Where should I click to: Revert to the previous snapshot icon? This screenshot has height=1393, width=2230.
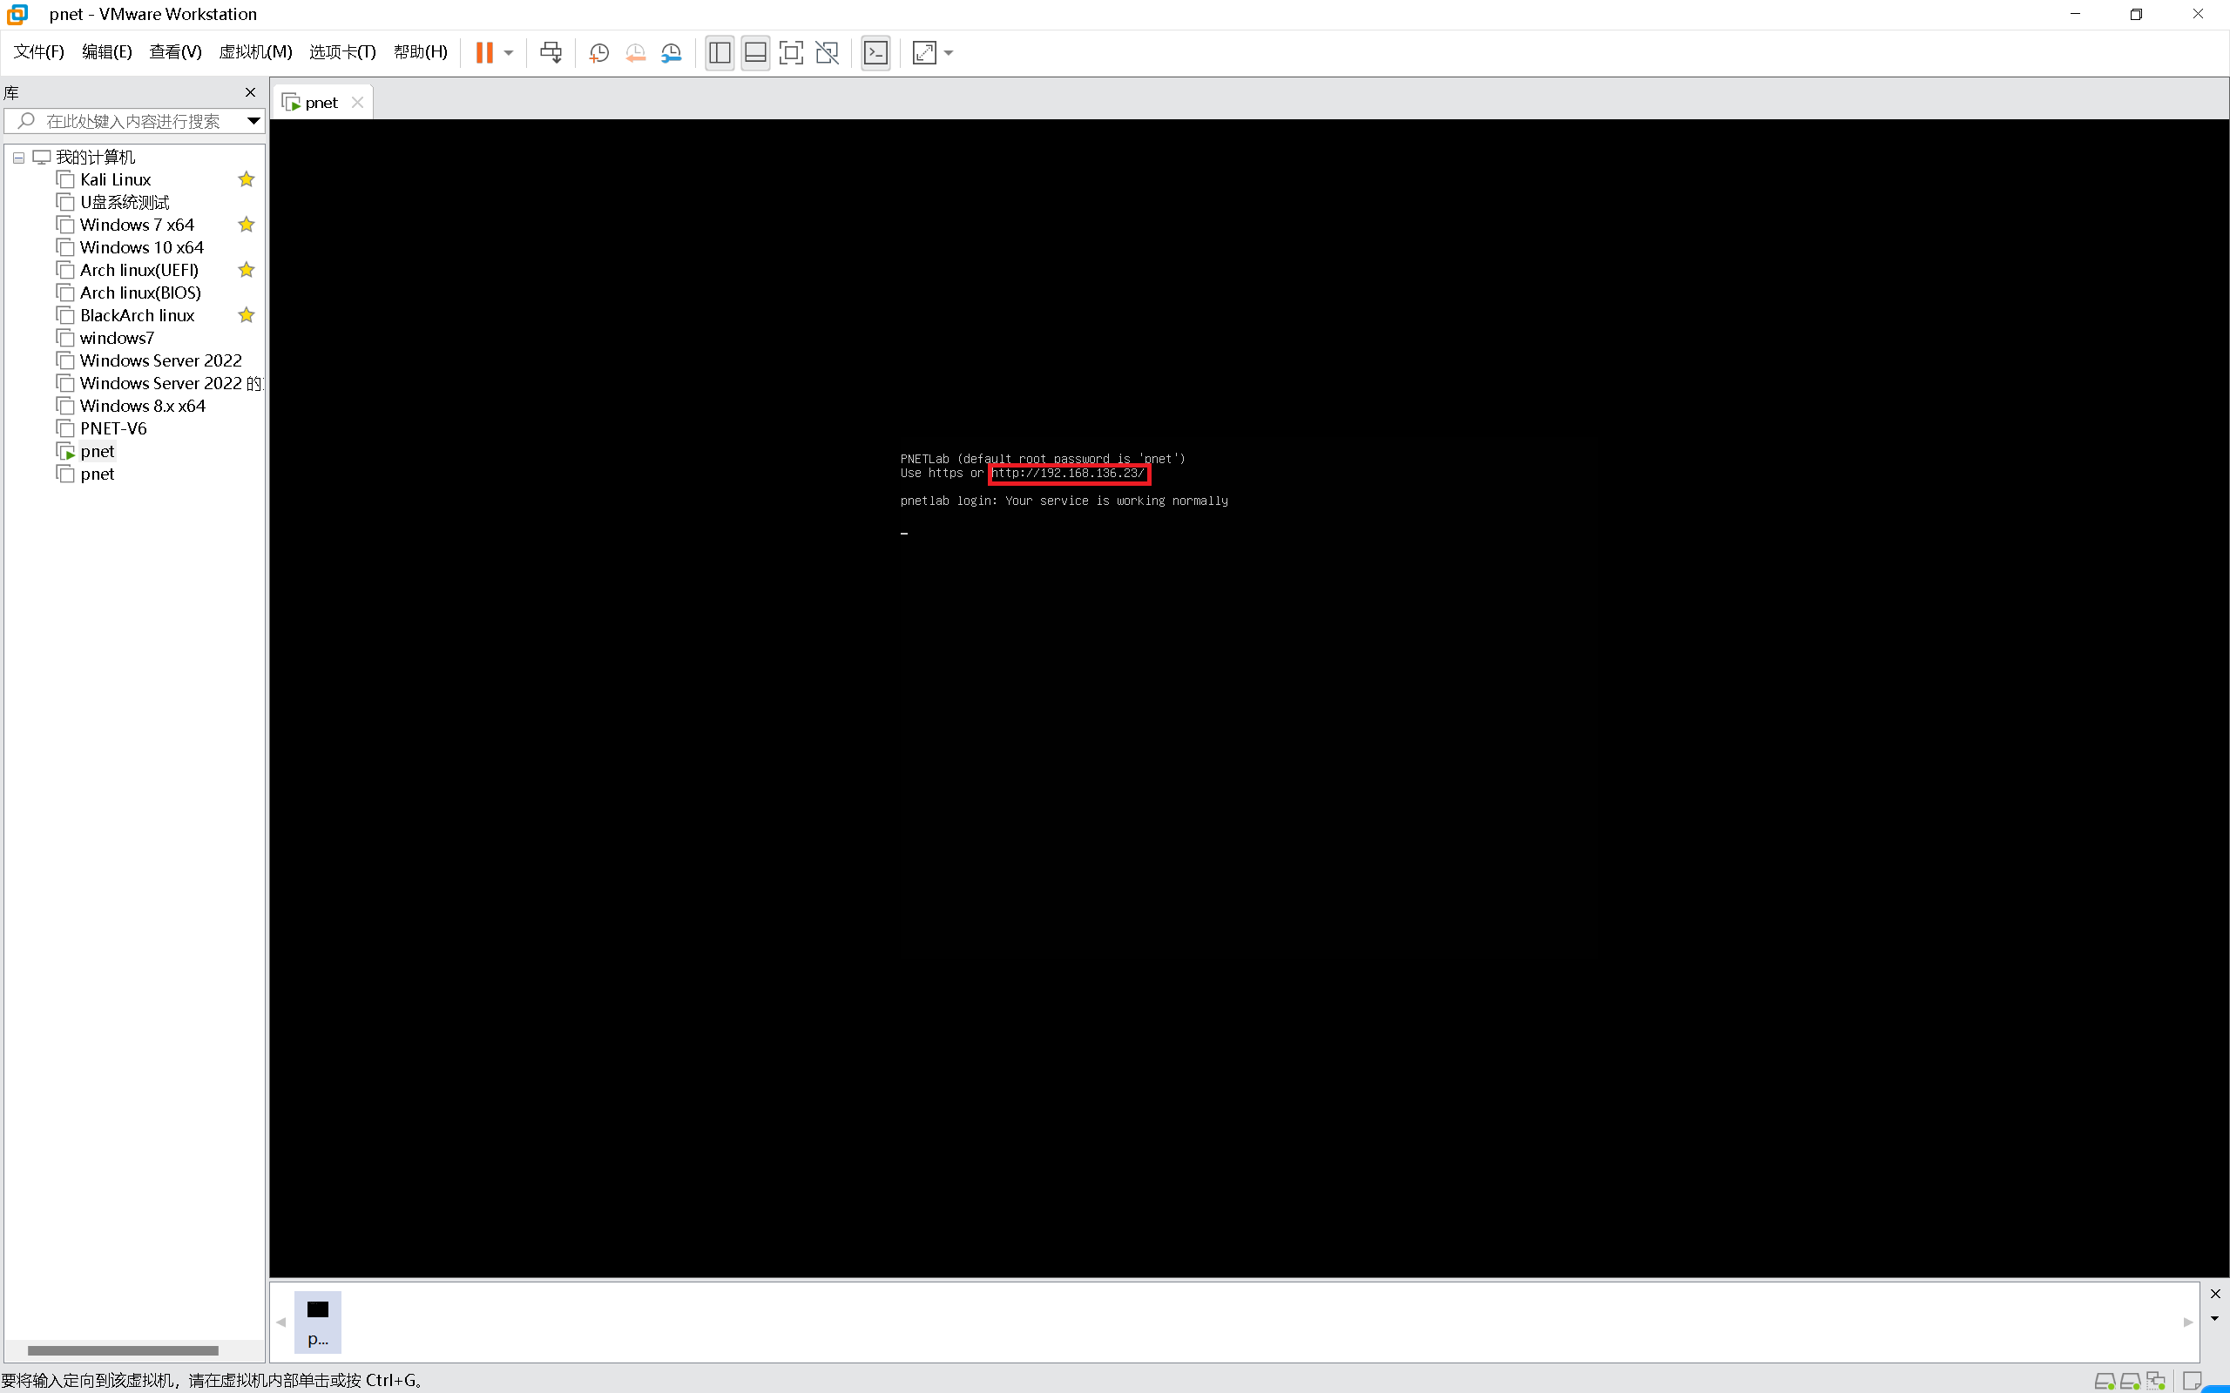(635, 52)
